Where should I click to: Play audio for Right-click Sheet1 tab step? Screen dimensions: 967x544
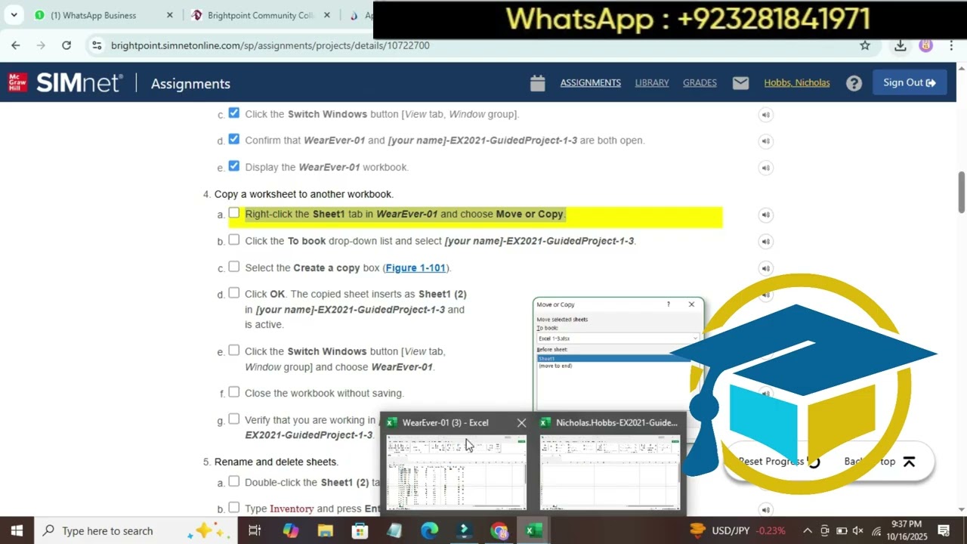click(x=765, y=215)
